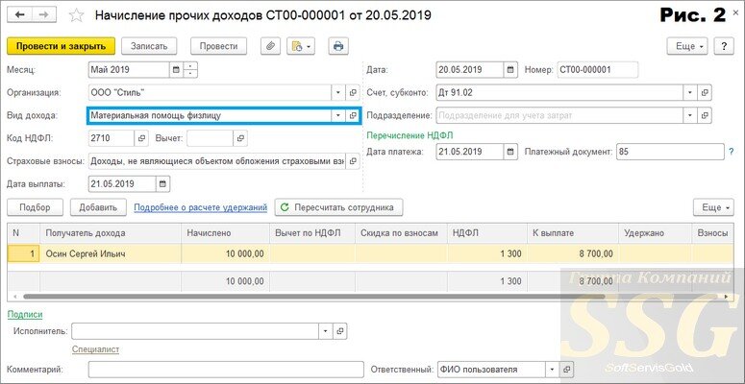Go forward with the right arrow button
745x384 pixels.
pyautogui.click(x=43, y=14)
